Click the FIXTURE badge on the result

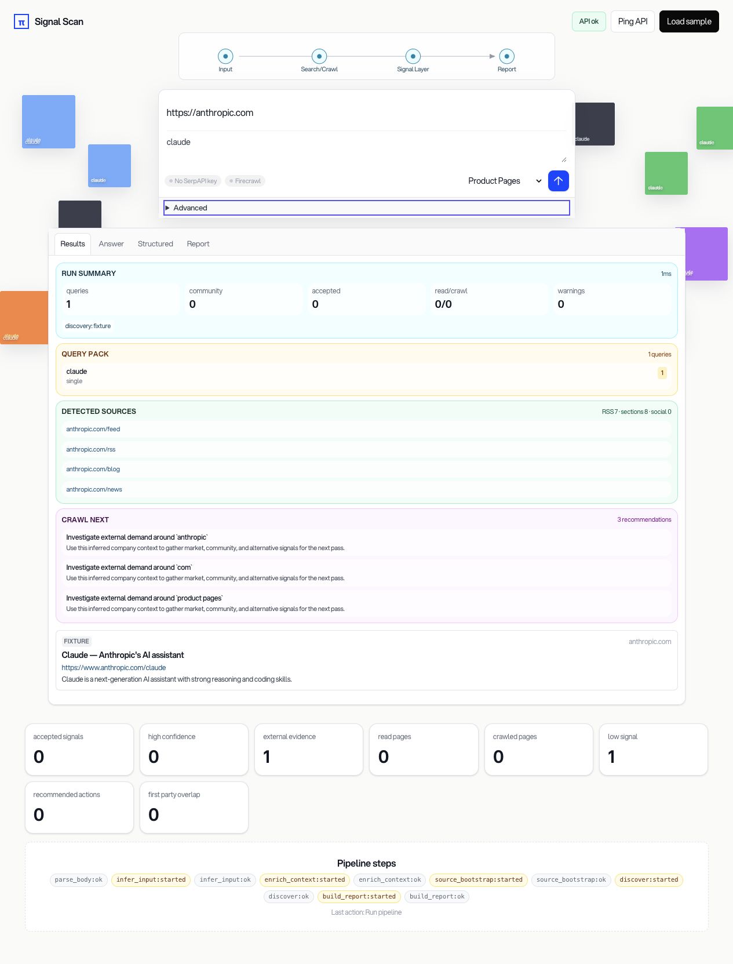click(76, 641)
